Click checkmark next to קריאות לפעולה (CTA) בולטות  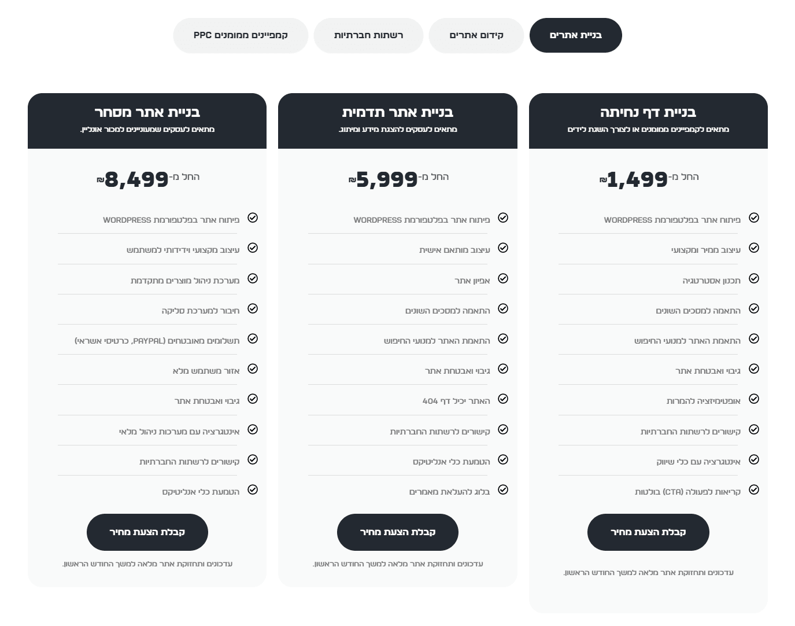pos(754,489)
